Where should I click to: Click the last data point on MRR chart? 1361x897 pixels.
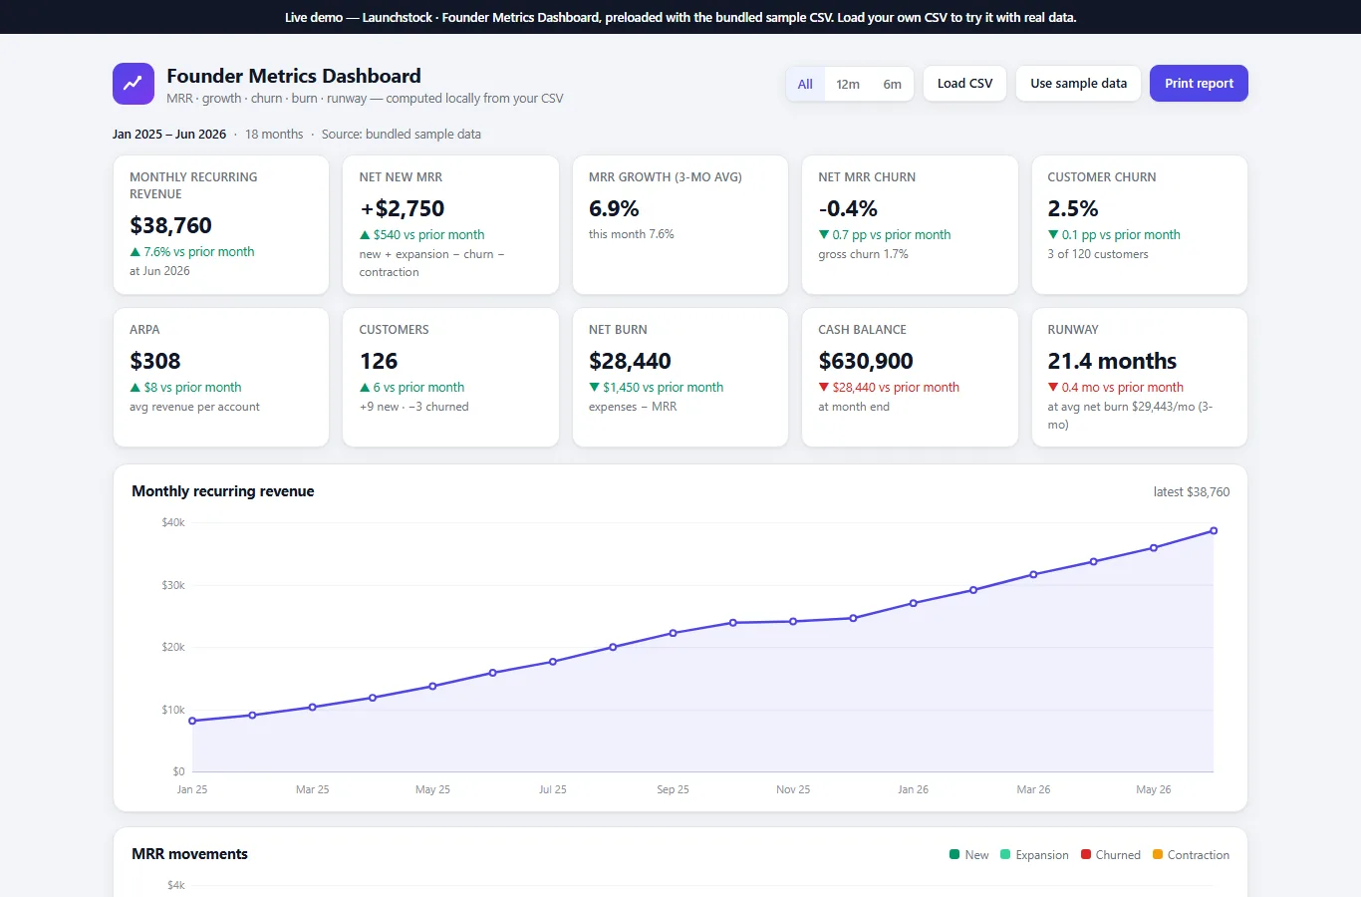coord(1214,531)
